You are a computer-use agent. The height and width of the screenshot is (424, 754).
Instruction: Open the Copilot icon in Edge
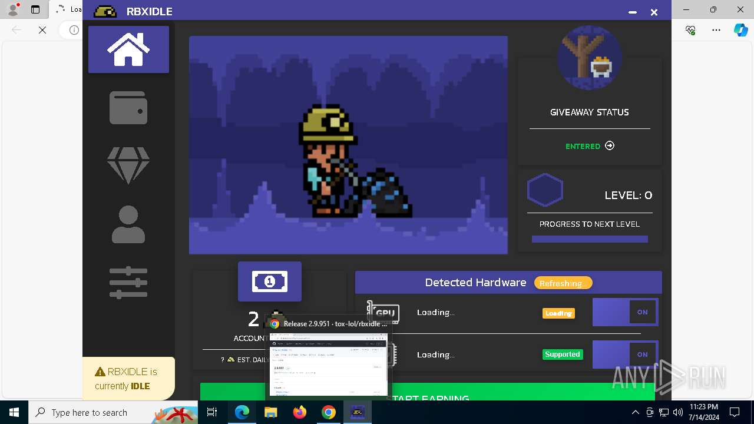741,30
